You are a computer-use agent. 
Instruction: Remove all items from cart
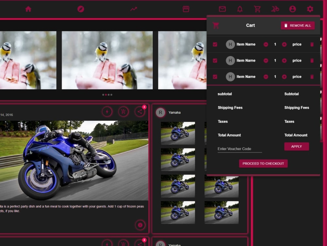(298, 26)
